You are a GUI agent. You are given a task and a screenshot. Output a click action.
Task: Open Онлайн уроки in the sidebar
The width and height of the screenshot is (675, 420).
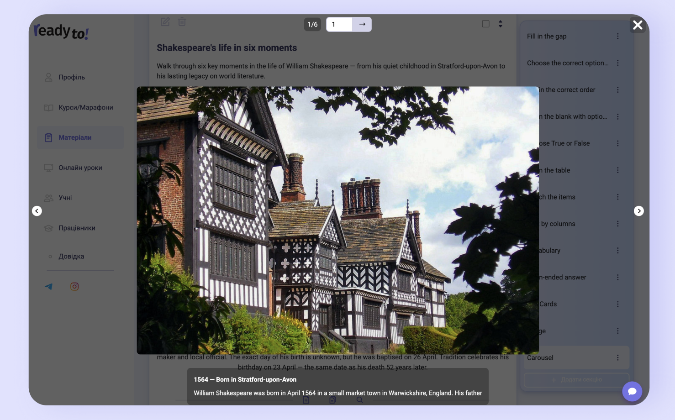(80, 168)
